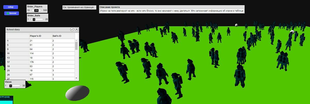Viewport: 310px width, 104px height.
Task: Click the School diary scroll up arrow
Action: tap(76, 41)
